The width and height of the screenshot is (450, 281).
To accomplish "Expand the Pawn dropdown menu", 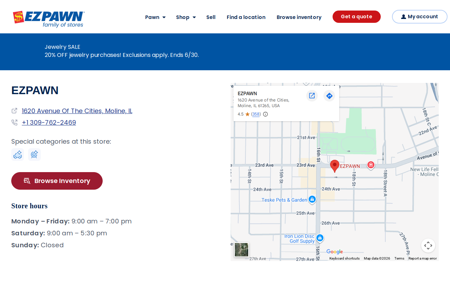I will tap(155, 17).
